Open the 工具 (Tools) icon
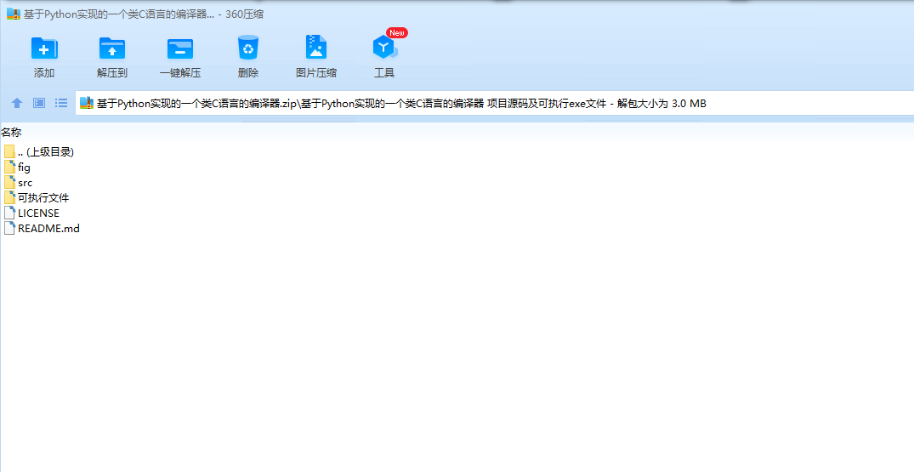 point(384,48)
